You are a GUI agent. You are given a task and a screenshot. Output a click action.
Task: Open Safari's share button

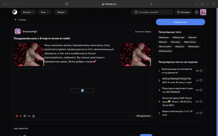pyautogui.click(x=202, y=4)
